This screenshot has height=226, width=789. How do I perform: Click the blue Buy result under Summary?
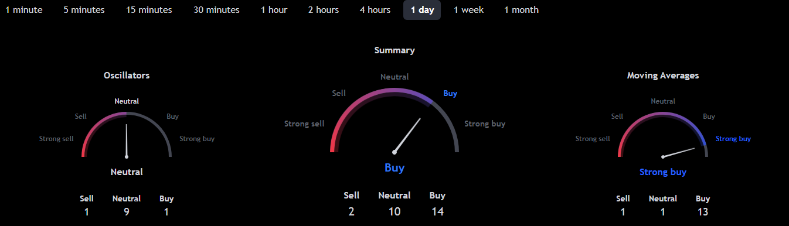(394, 168)
